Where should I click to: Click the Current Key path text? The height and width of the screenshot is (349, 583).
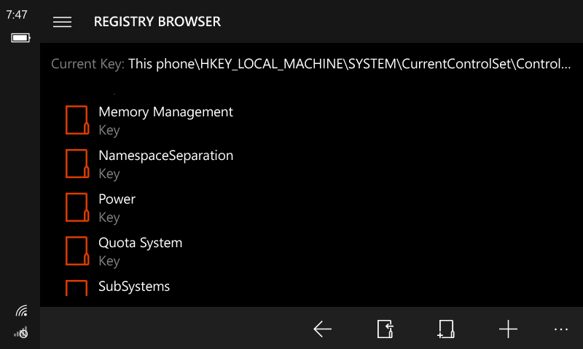(x=349, y=64)
